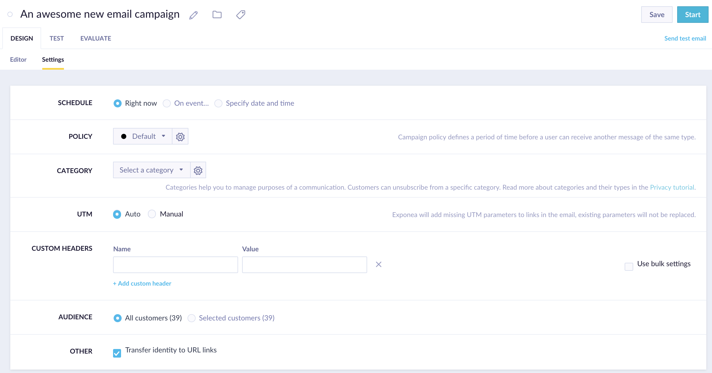712x373 pixels.
Task: Switch UTM mode to Manual
Action: tap(152, 214)
